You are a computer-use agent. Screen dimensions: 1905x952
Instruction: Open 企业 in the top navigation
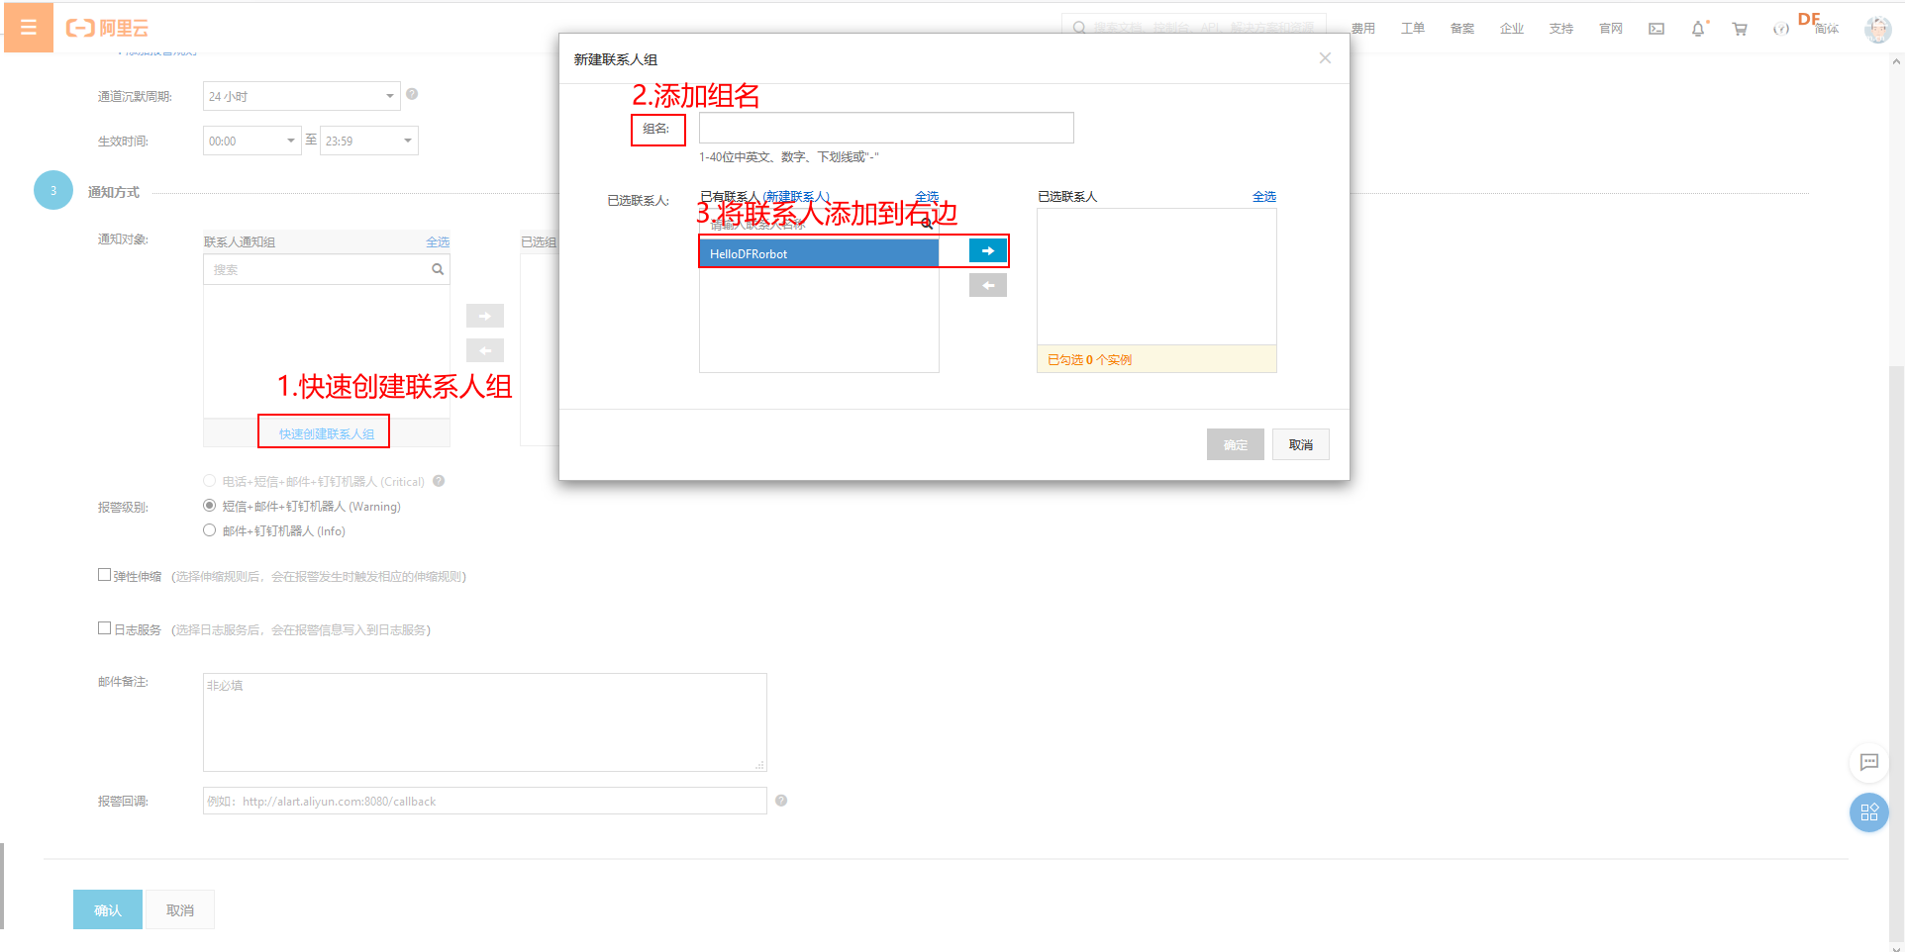[1512, 29]
